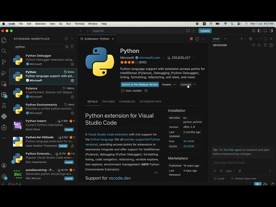
Task: Open macOS Spotlight search icon
Action: click(x=232, y=24)
